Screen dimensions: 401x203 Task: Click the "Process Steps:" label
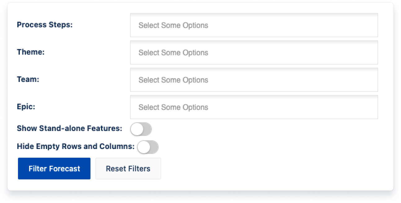(x=45, y=25)
